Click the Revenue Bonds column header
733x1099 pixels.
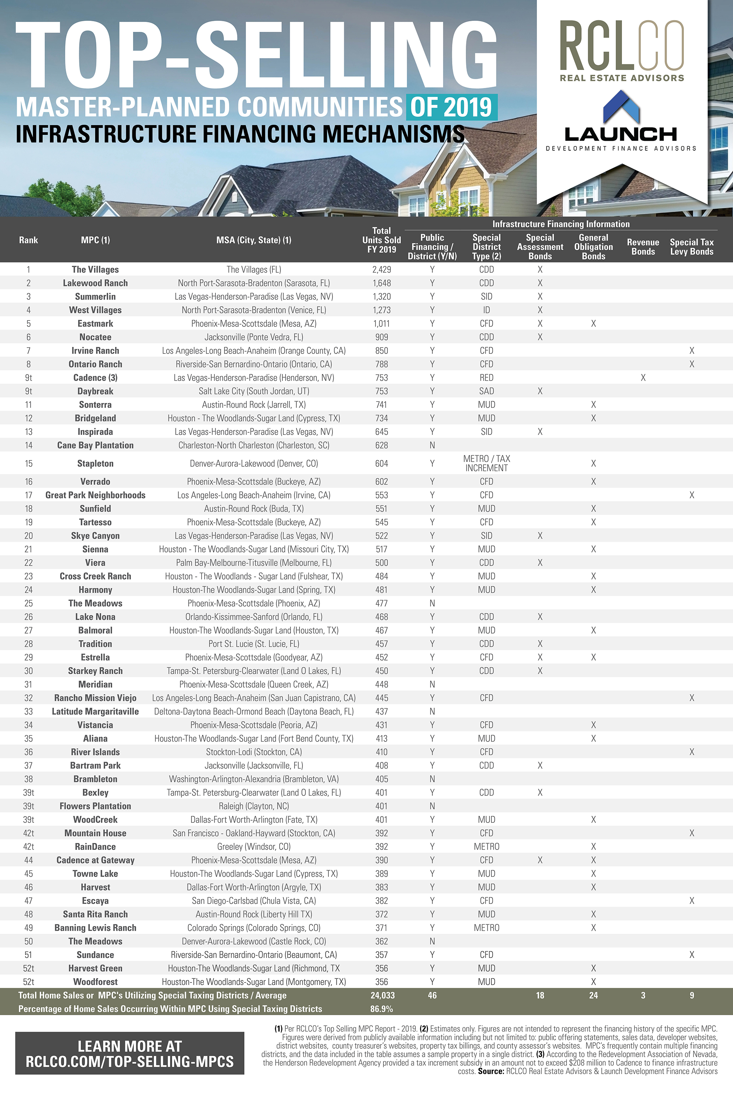point(643,247)
